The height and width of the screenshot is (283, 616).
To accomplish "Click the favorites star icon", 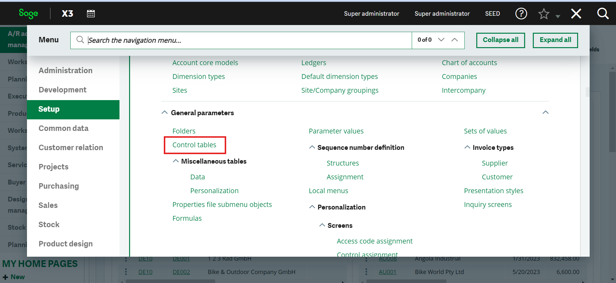I will coord(543,14).
